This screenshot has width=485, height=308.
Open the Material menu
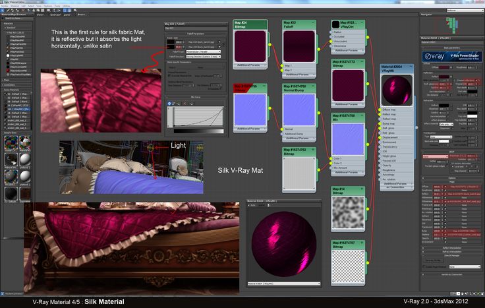(x=15, y=6)
